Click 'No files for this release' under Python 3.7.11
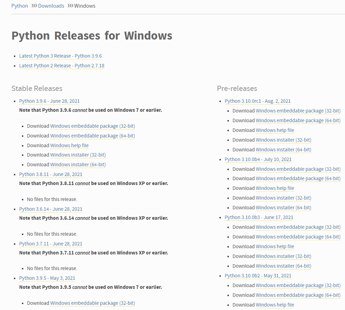 (x=52, y=268)
